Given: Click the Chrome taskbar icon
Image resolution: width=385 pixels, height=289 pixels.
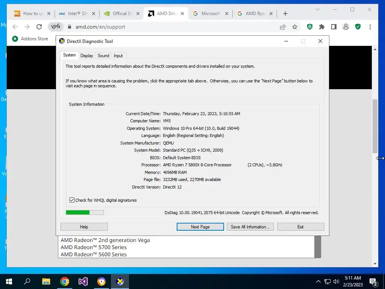Looking at the screenshot, I should click(65, 281).
